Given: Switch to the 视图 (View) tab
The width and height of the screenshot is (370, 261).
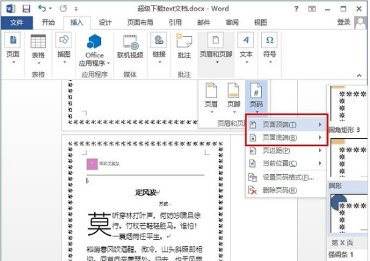Looking at the screenshot, I should pyautogui.click(x=260, y=23).
